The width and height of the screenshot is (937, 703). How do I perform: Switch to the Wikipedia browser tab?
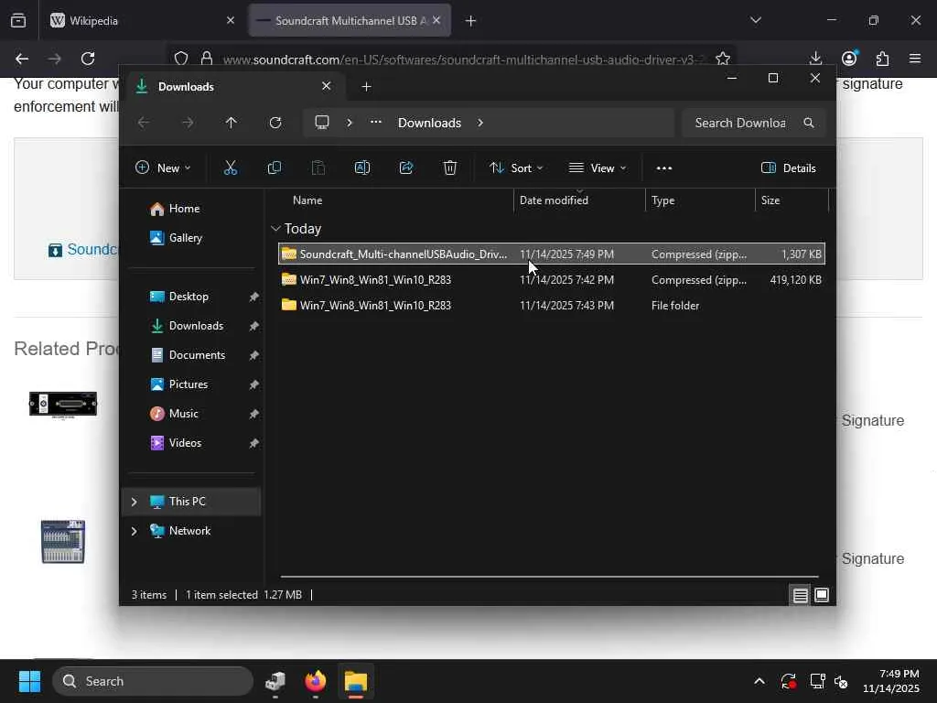tap(142, 20)
